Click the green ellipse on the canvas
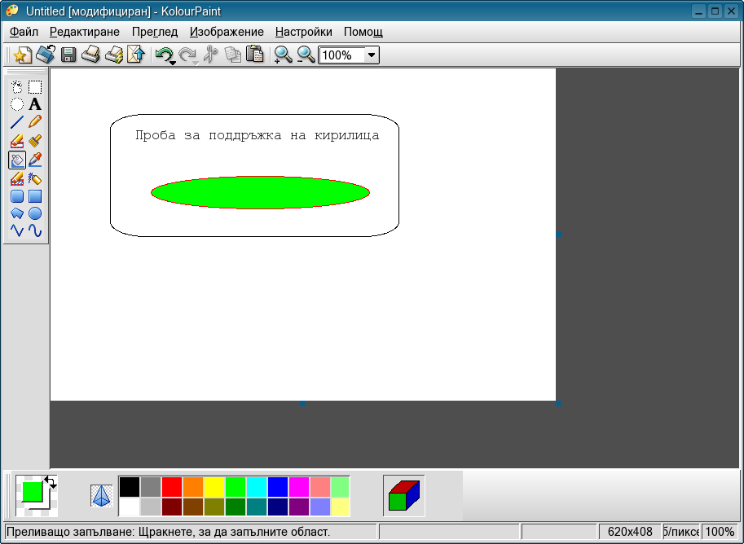Screen dimensions: 744x544 pos(260,192)
